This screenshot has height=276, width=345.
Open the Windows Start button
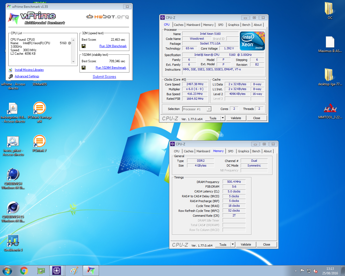[7, 271]
